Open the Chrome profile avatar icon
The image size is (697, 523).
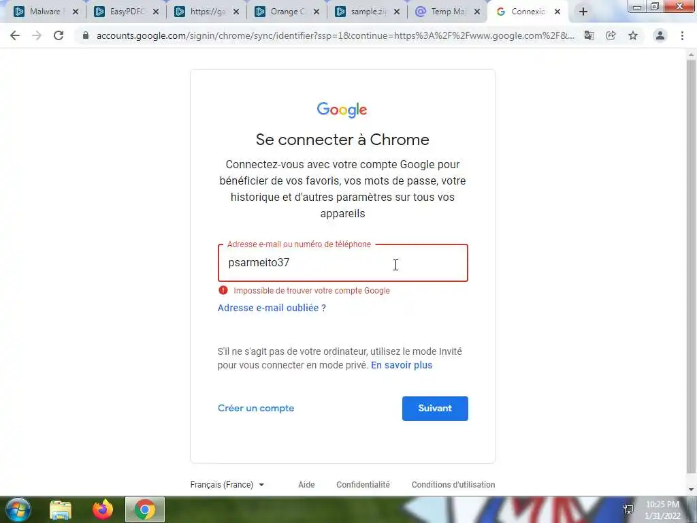point(660,35)
